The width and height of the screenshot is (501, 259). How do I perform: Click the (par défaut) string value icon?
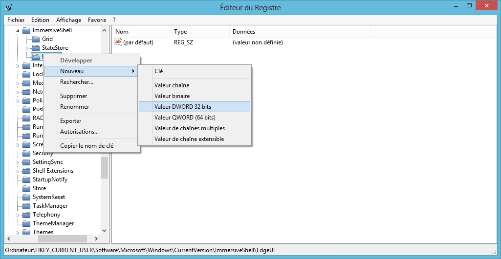click(118, 42)
